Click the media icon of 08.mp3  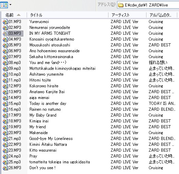click(5, 63)
